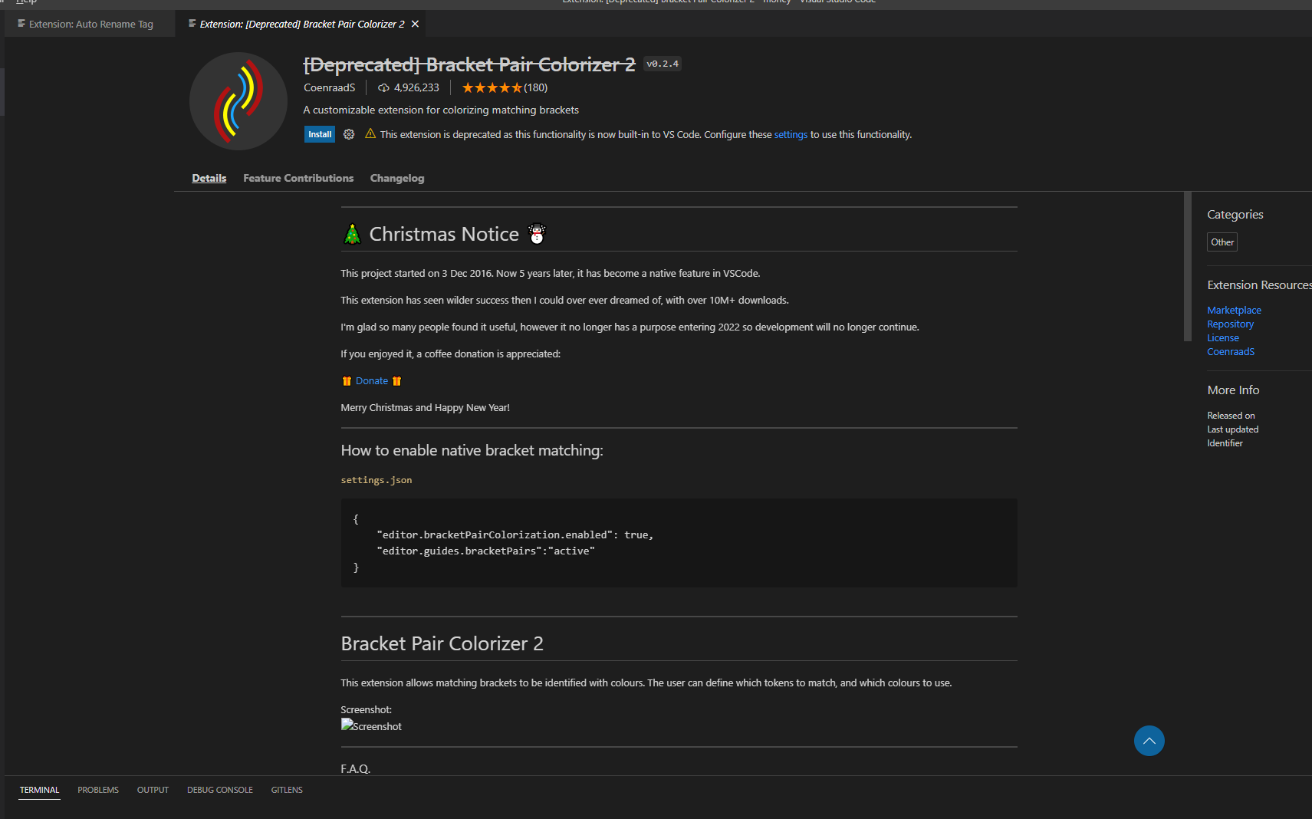The width and height of the screenshot is (1312, 819).
Task: Open the Feature Contributions tab
Action: [298, 178]
